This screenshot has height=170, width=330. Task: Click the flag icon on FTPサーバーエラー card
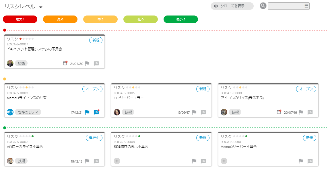tap(194, 112)
